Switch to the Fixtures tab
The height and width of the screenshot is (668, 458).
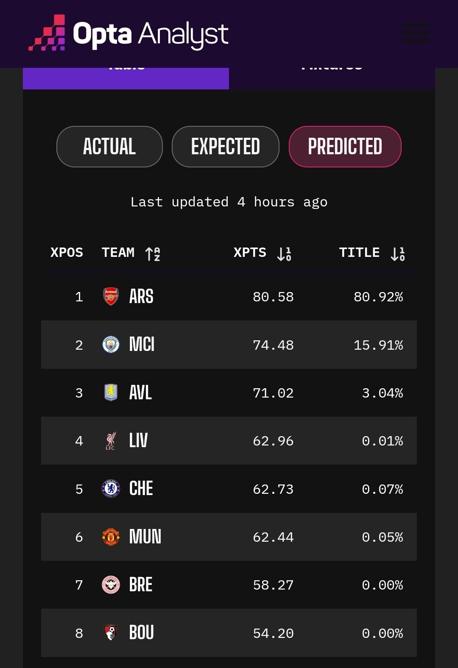point(332,78)
